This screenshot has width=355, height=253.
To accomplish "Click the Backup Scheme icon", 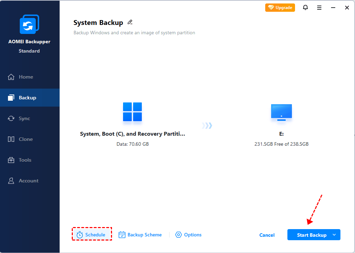I will click(122, 235).
